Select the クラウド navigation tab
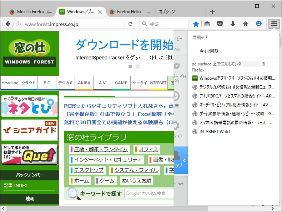The image size is (282, 212). 29,83
